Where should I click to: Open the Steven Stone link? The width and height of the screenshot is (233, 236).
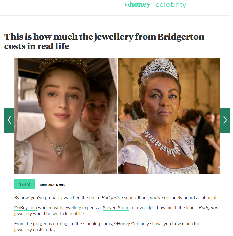pyautogui.click(x=116, y=208)
